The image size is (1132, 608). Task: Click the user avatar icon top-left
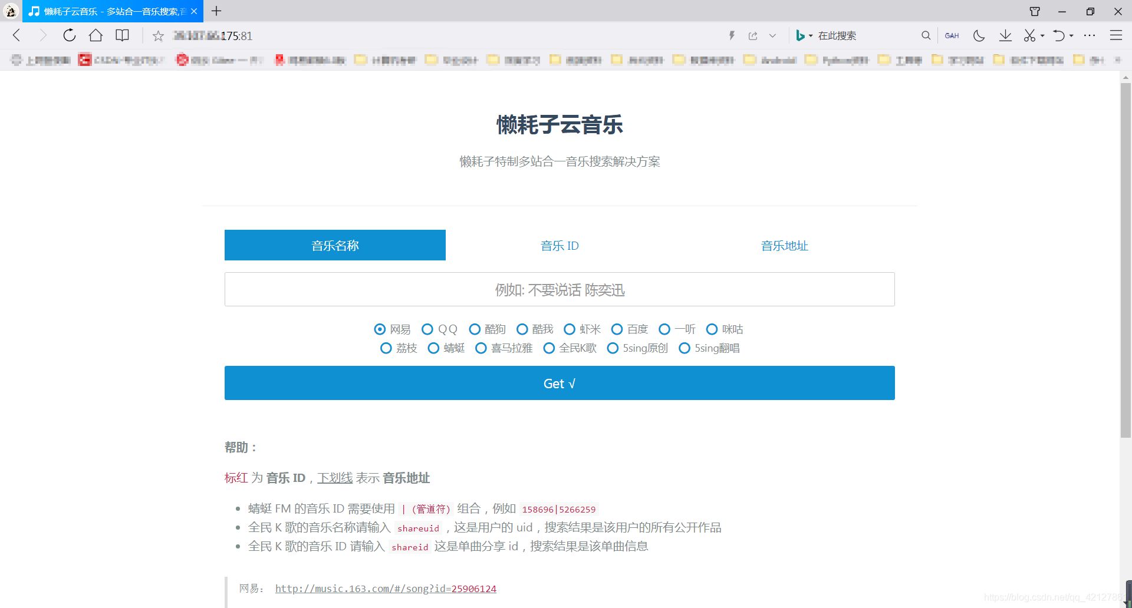[x=11, y=11]
